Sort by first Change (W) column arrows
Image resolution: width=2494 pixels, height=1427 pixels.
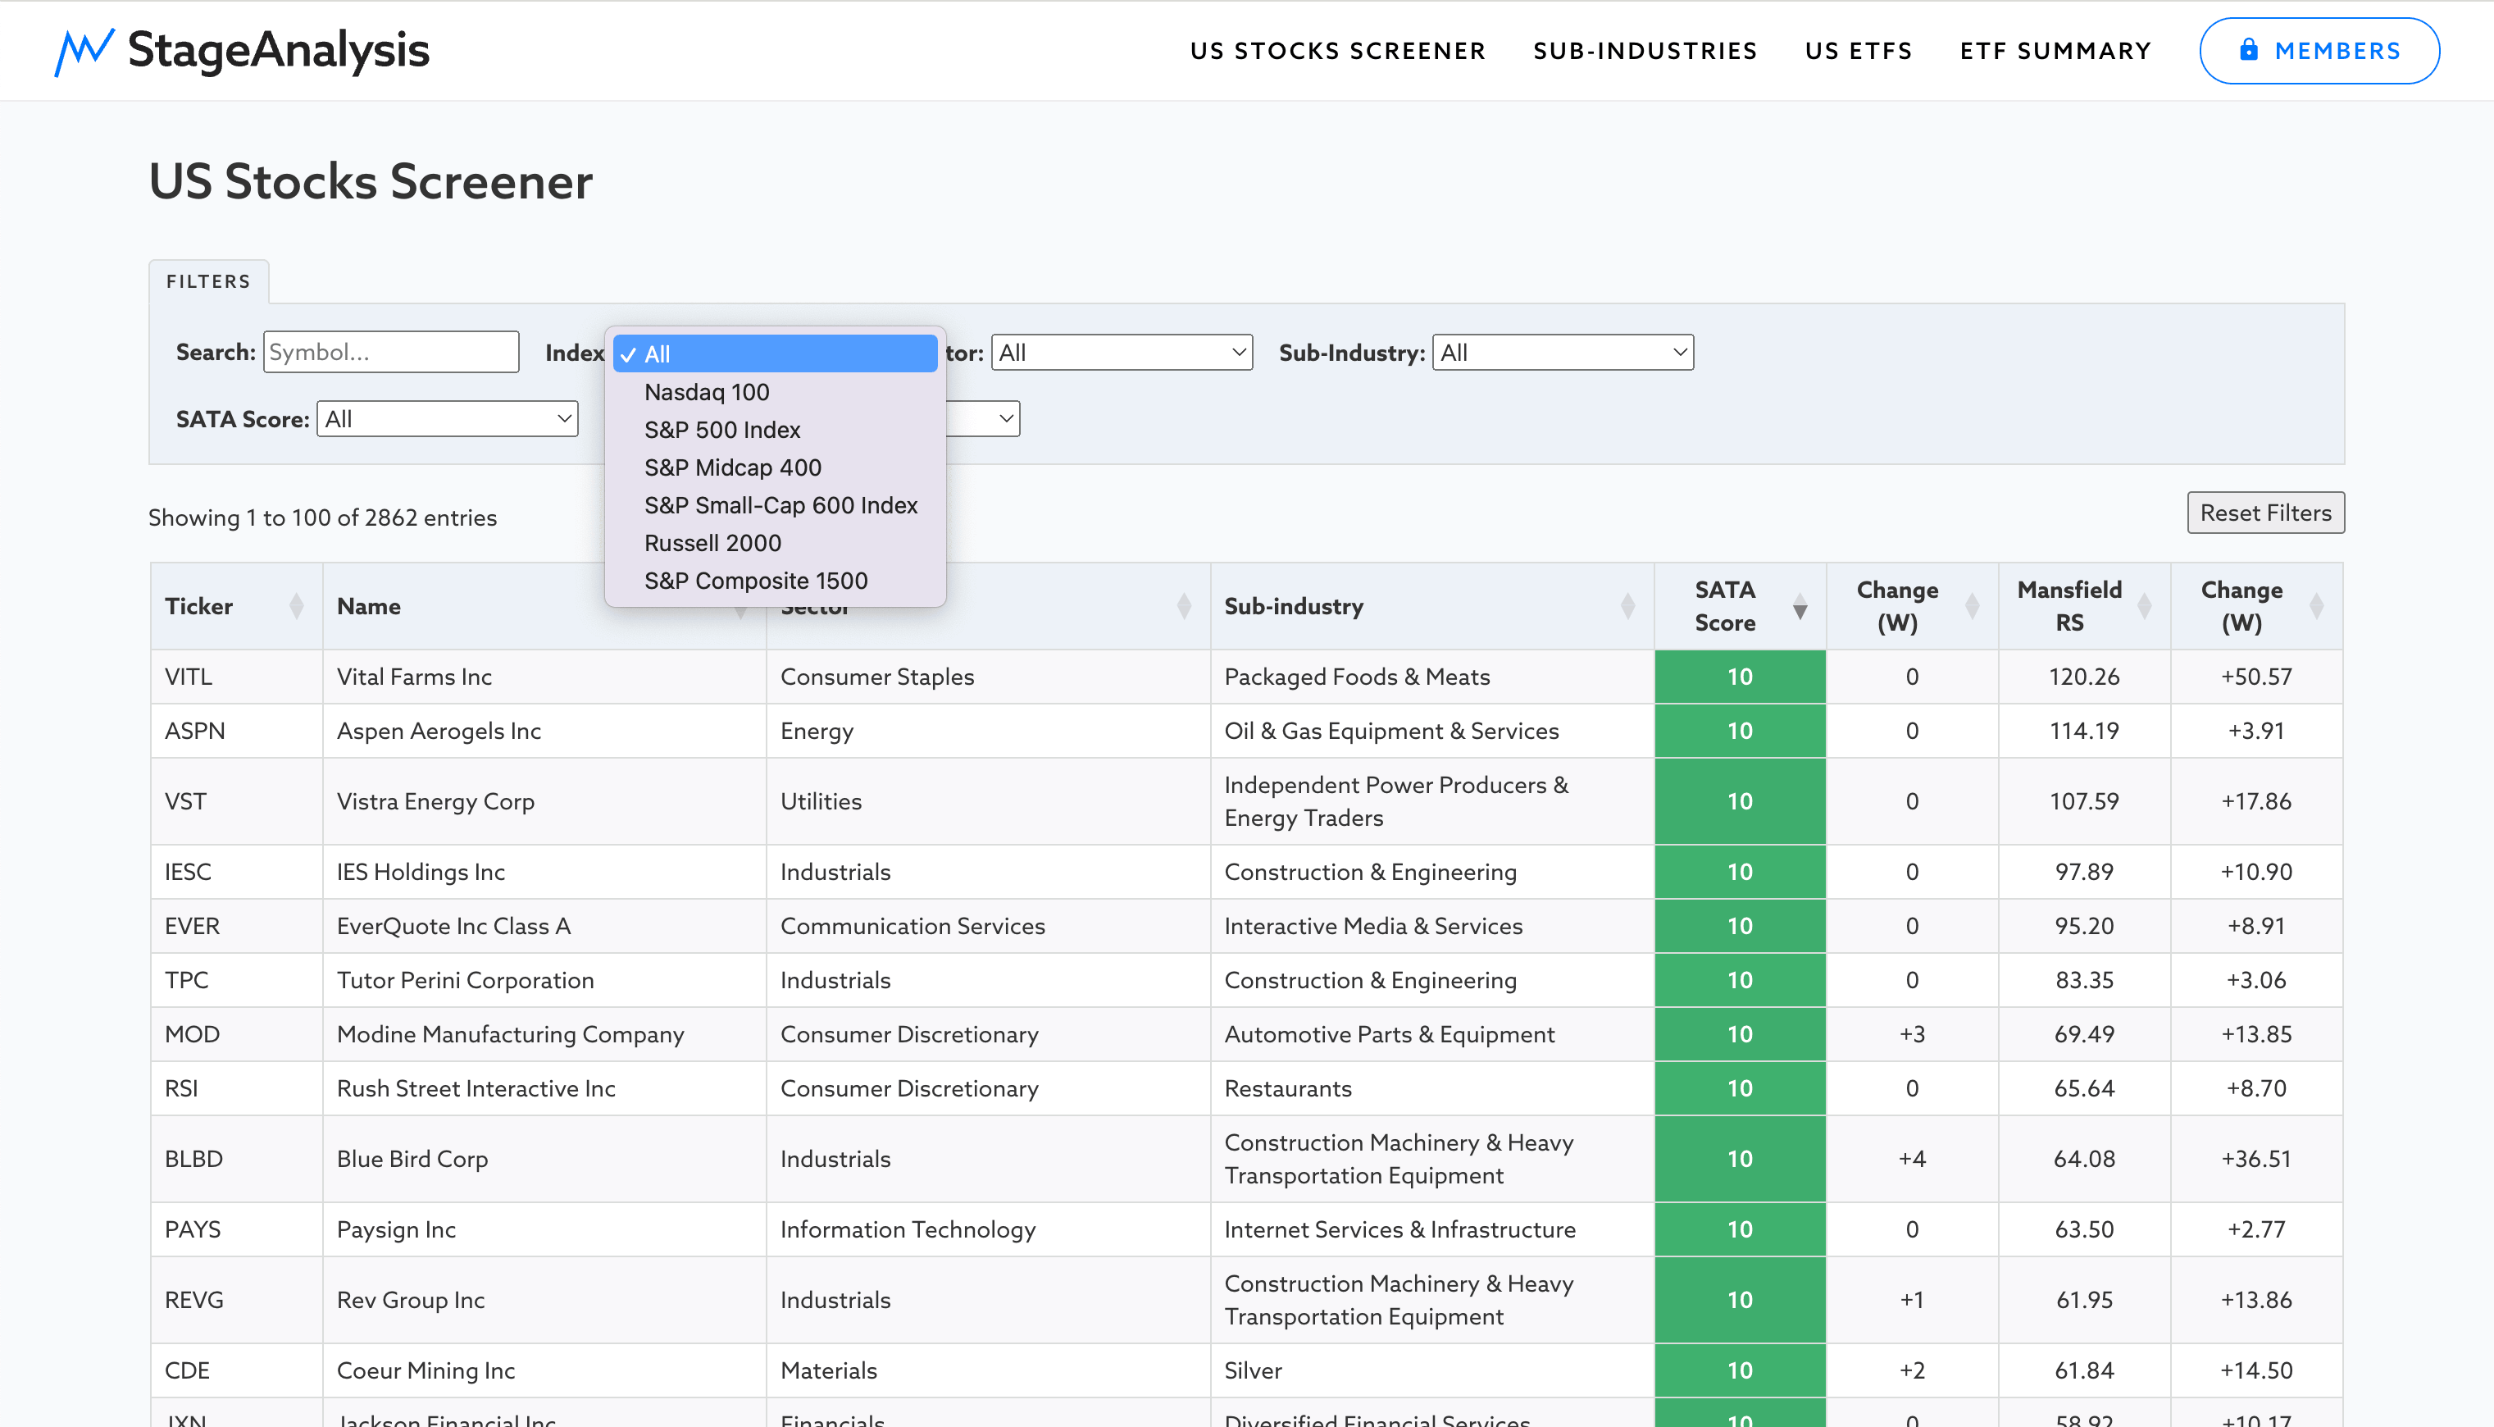click(1973, 607)
